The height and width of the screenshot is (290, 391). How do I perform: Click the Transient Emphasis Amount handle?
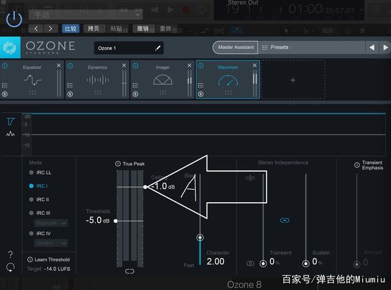pyautogui.click(x=357, y=264)
